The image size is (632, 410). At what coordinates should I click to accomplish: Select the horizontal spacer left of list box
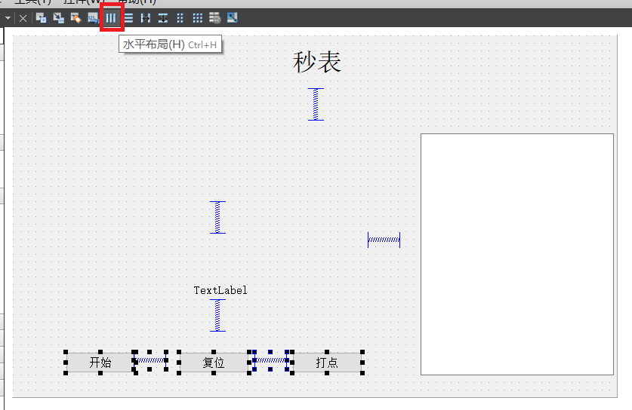click(x=384, y=240)
